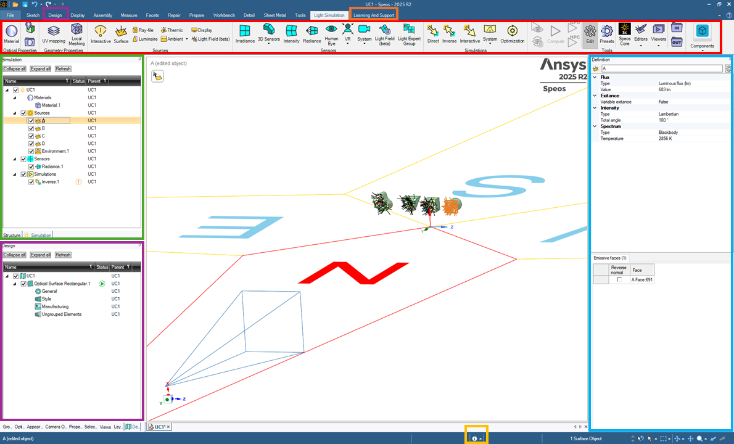Open the Learning And Support tab
Screen dimensions: 734x444
pyautogui.click(x=373, y=15)
